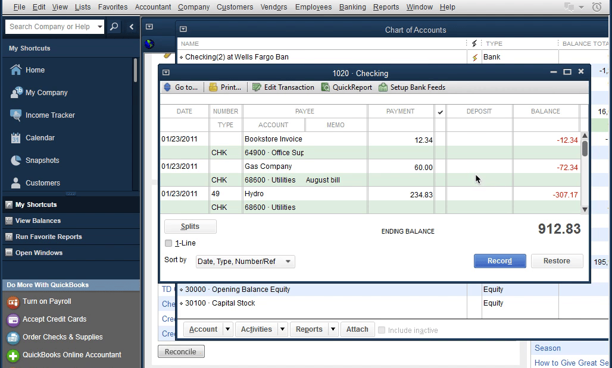Open the Company menu

coord(193,7)
